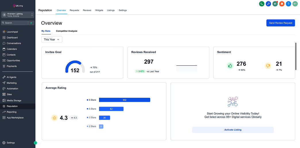Click the Send Review Request button

pos(280,23)
